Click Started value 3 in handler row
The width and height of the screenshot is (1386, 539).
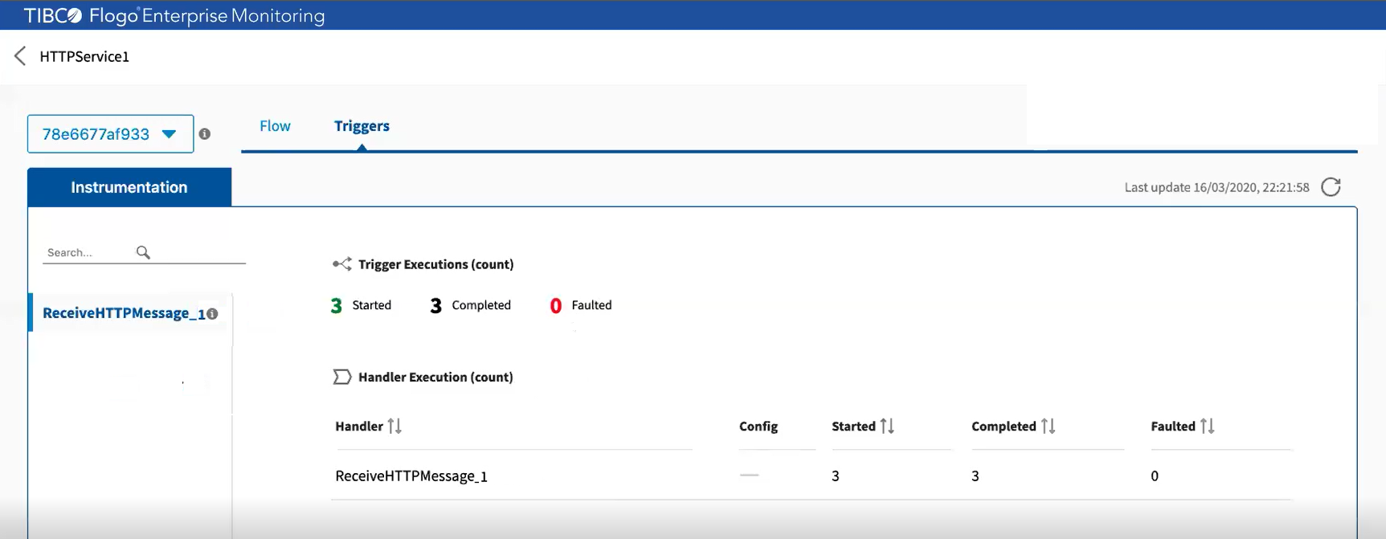836,476
